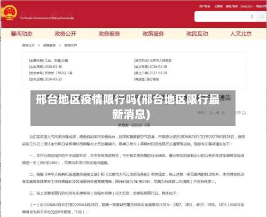The height and width of the screenshot is (217, 267).
Task: Click the 主题分类 value 工业、交通/公路
Action: (56, 60)
